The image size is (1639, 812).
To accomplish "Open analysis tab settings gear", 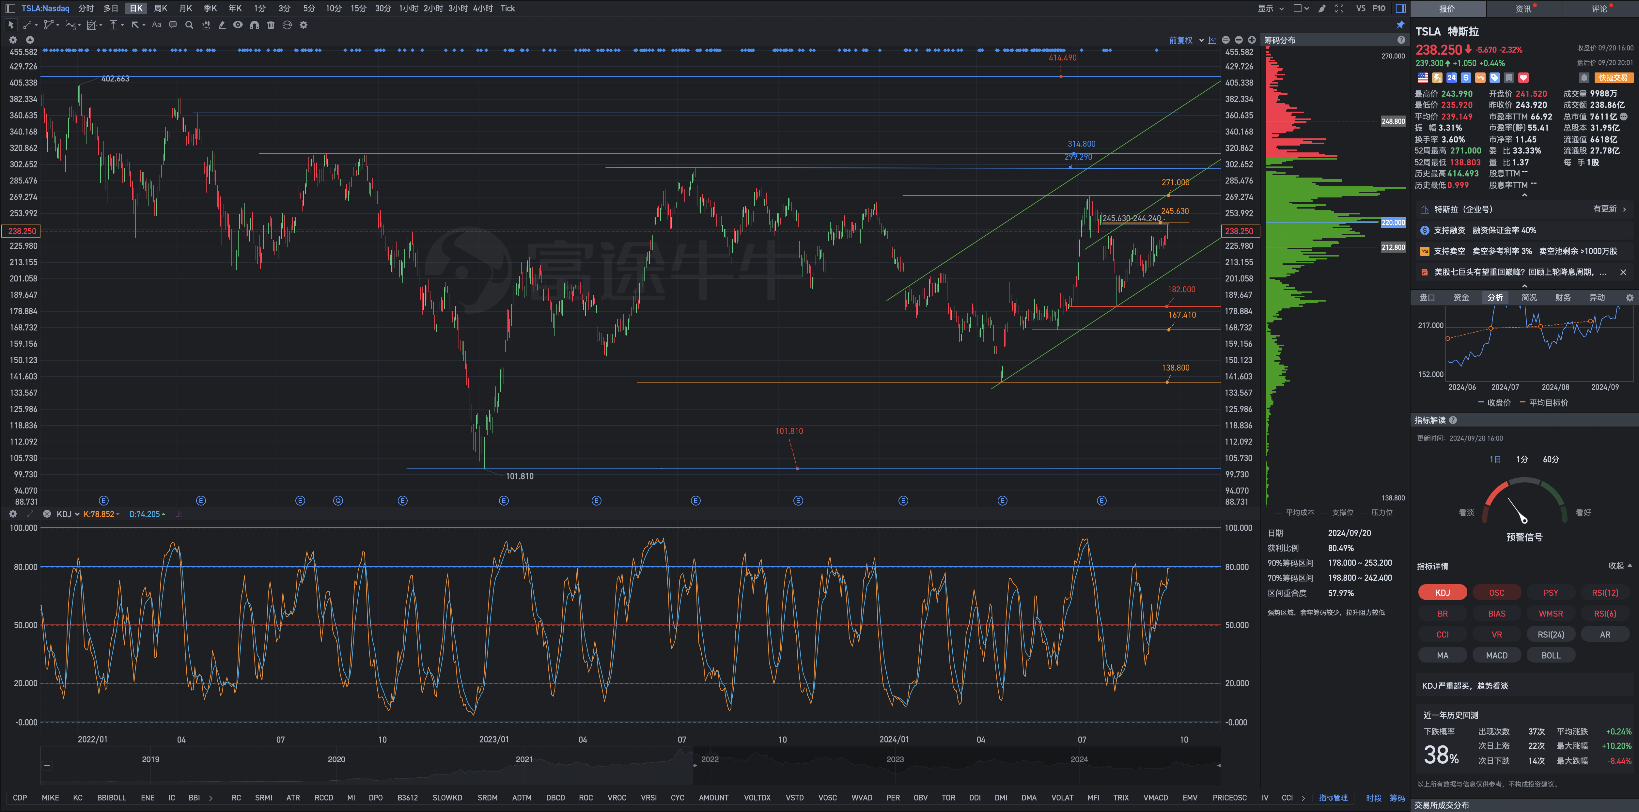I will tap(1630, 297).
